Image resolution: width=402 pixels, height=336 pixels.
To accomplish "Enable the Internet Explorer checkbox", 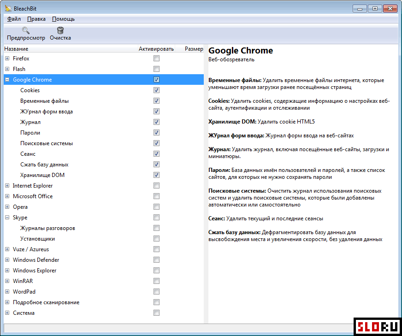I will point(156,186).
